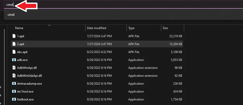Click the 13,304 KB size value

[176, 44]
